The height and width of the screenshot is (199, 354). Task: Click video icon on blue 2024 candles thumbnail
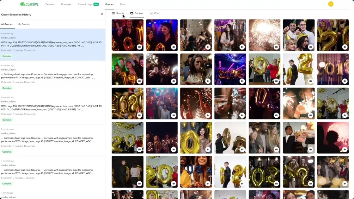tap(208, 184)
